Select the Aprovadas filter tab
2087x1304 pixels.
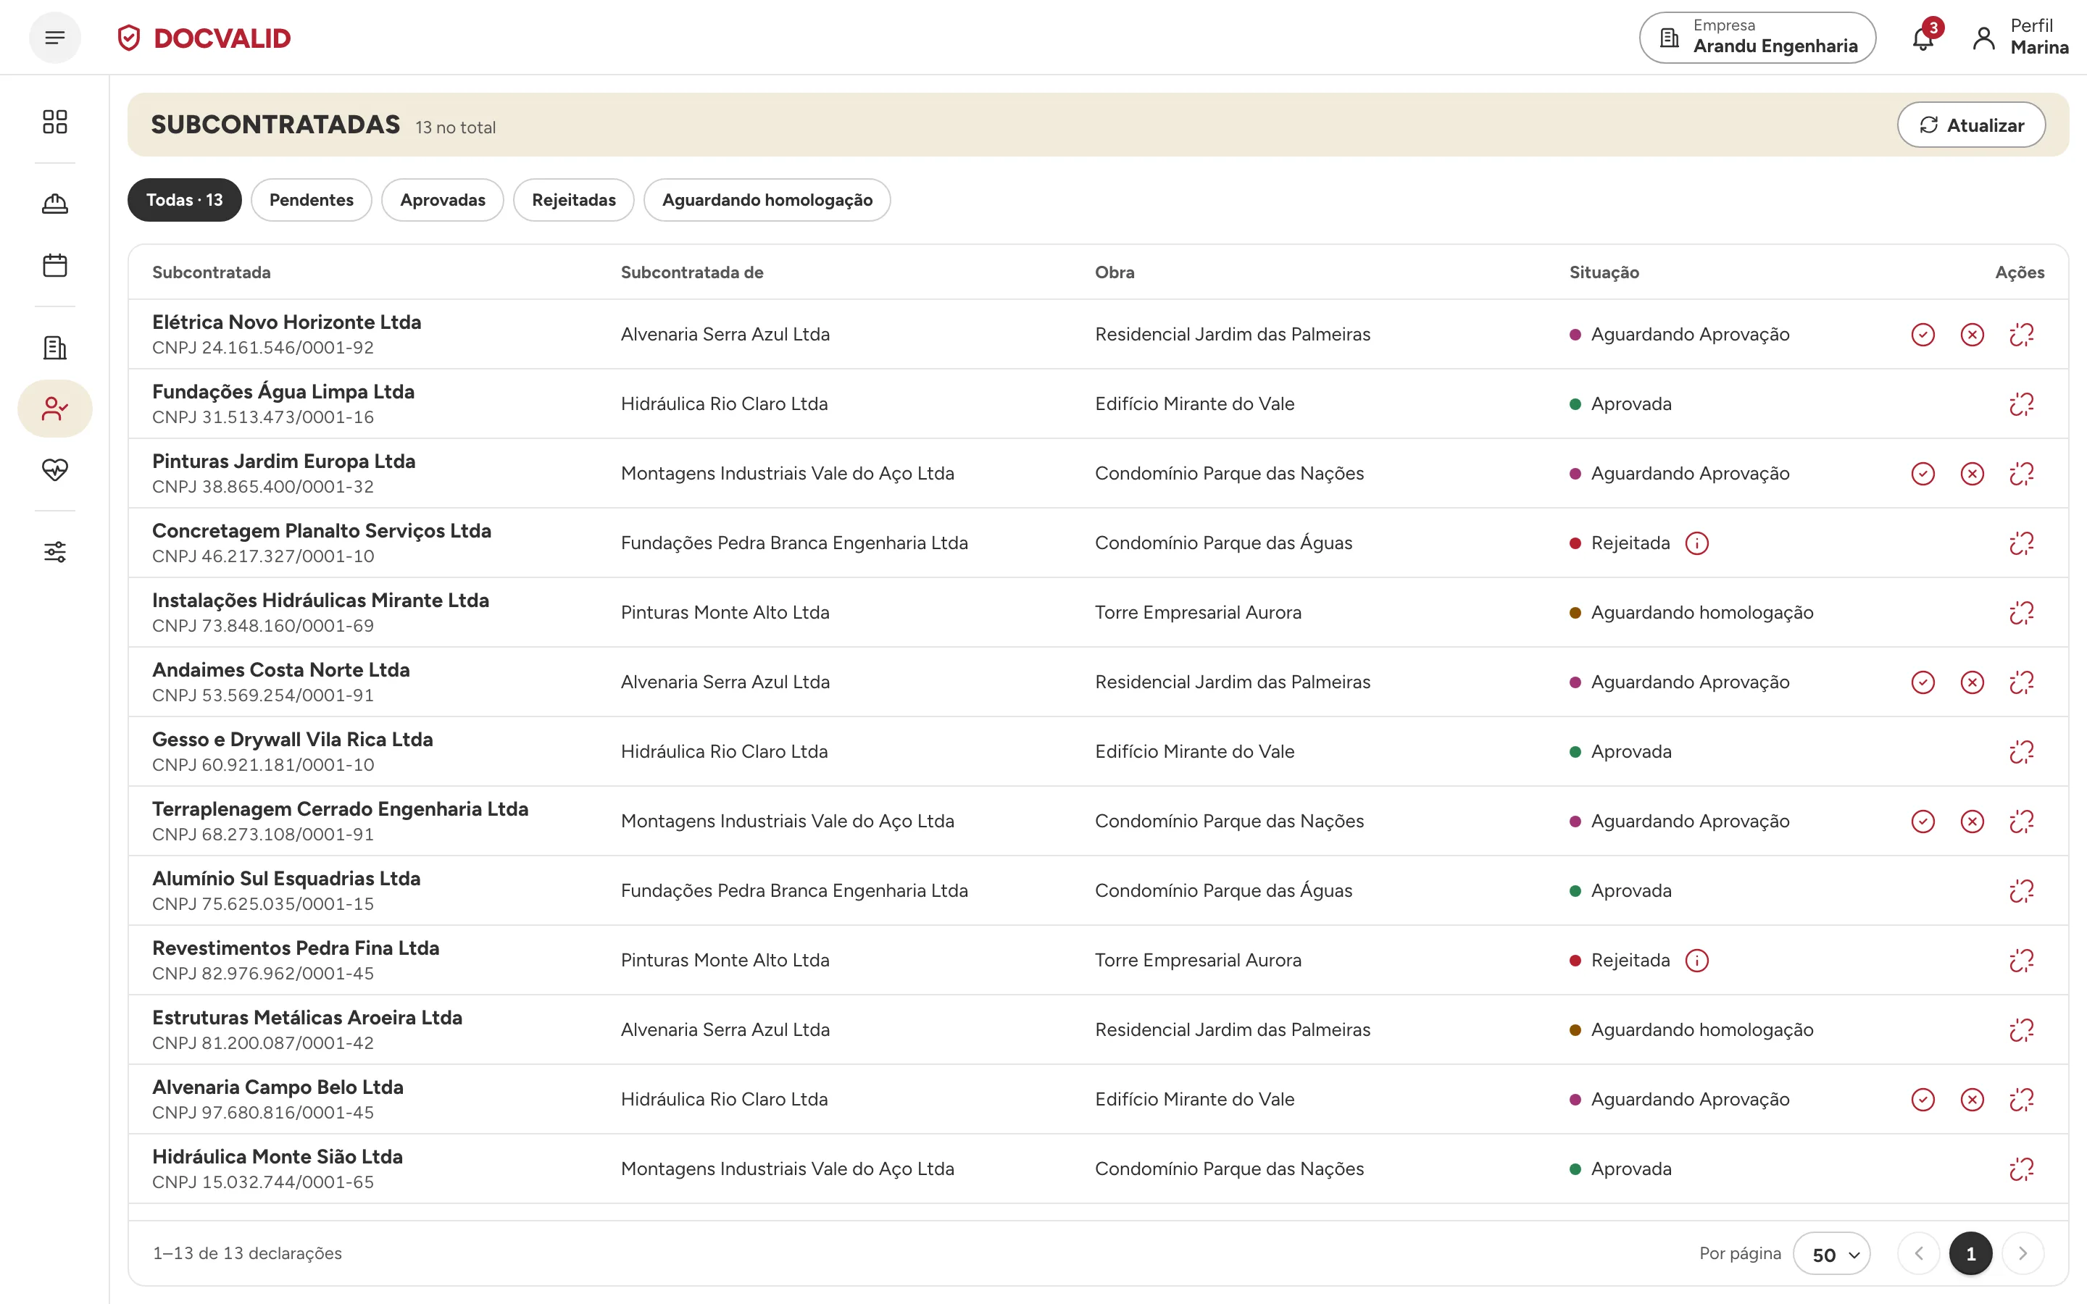443,200
